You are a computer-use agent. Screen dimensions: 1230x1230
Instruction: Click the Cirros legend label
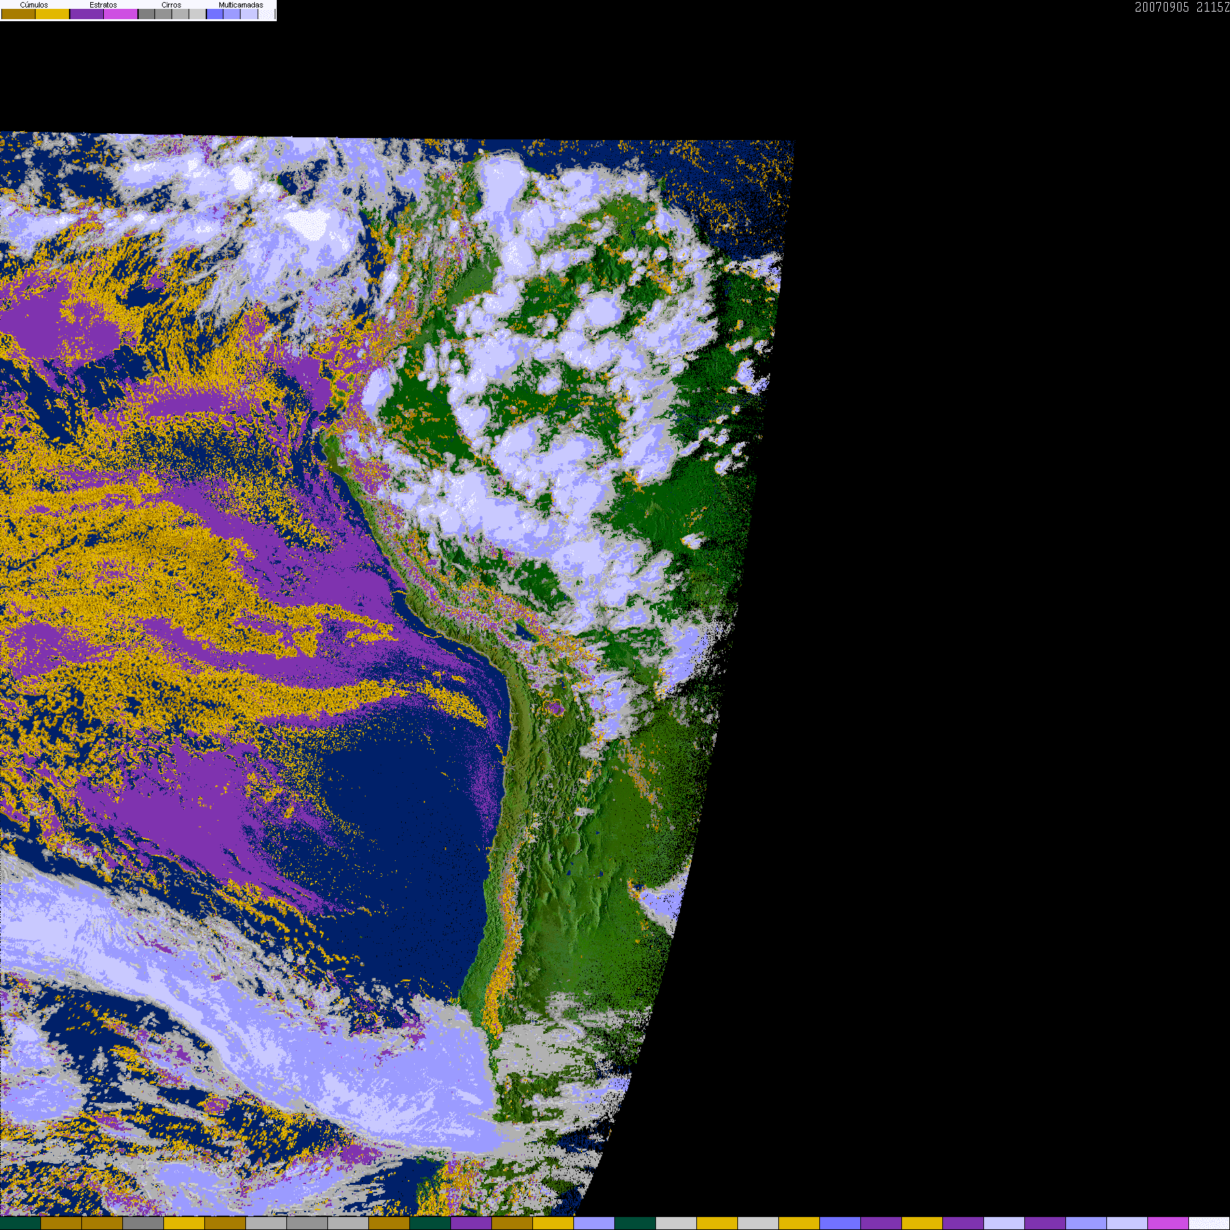click(172, 5)
